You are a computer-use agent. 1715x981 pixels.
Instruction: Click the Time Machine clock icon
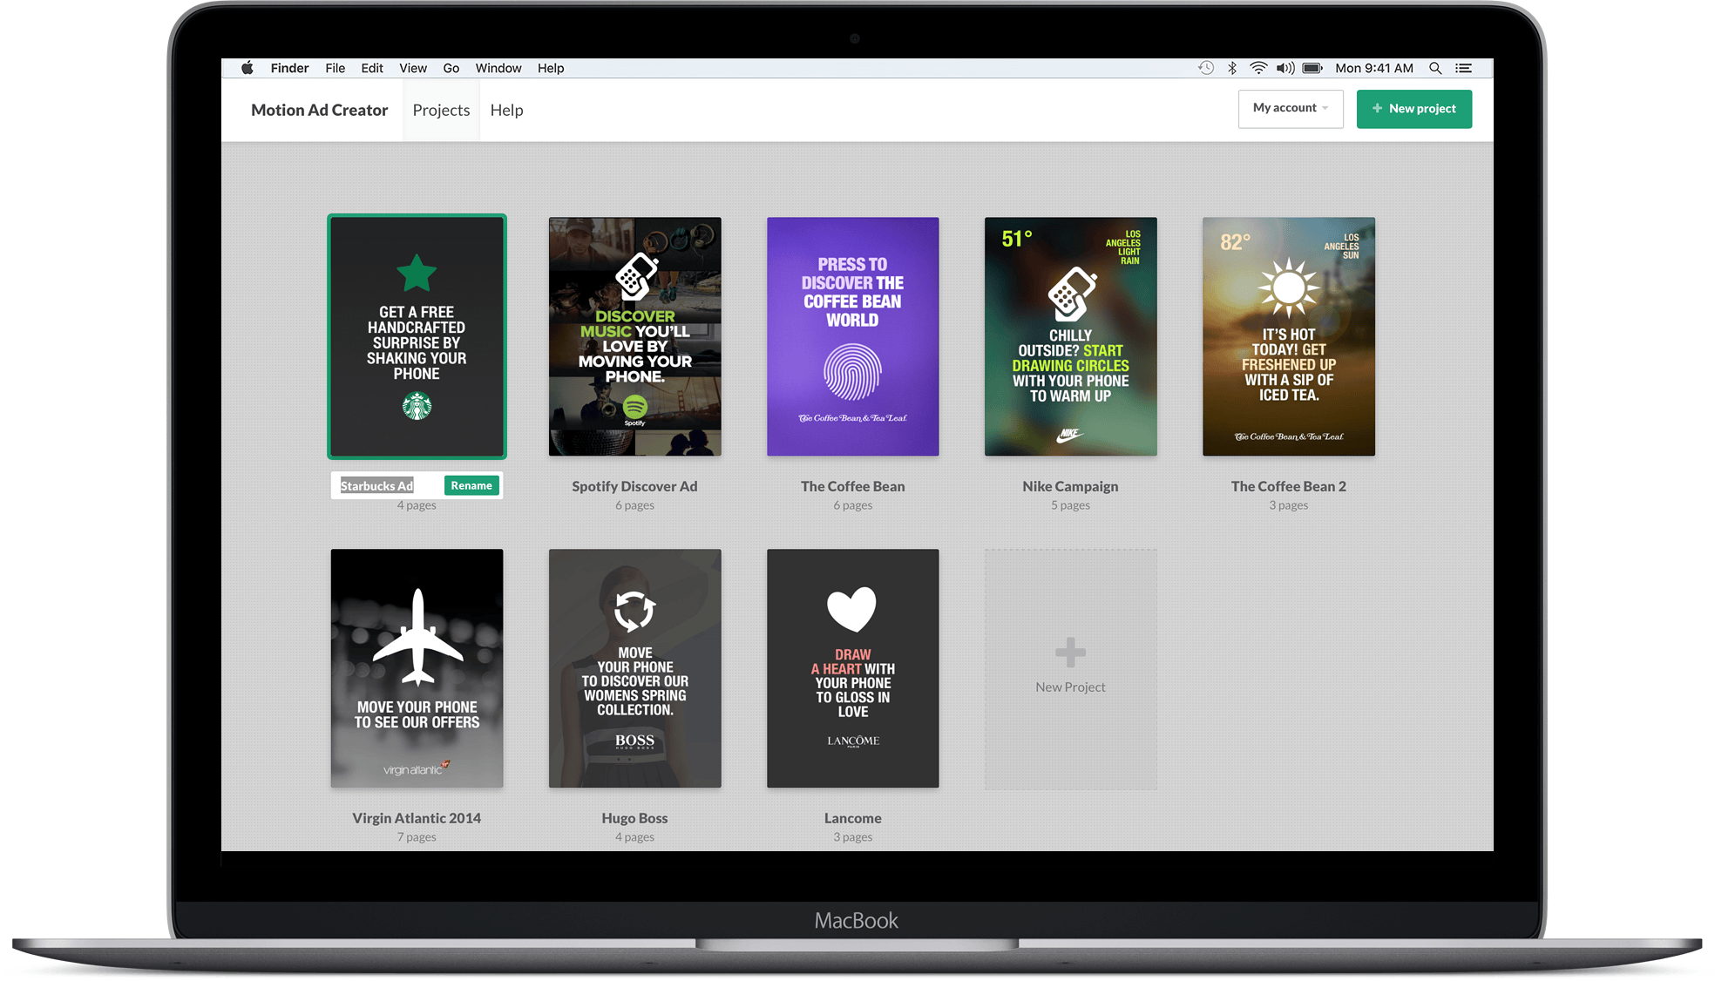[1206, 68]
